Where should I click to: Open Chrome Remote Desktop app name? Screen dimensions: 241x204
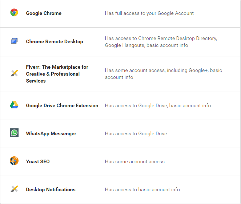point(55,42)
